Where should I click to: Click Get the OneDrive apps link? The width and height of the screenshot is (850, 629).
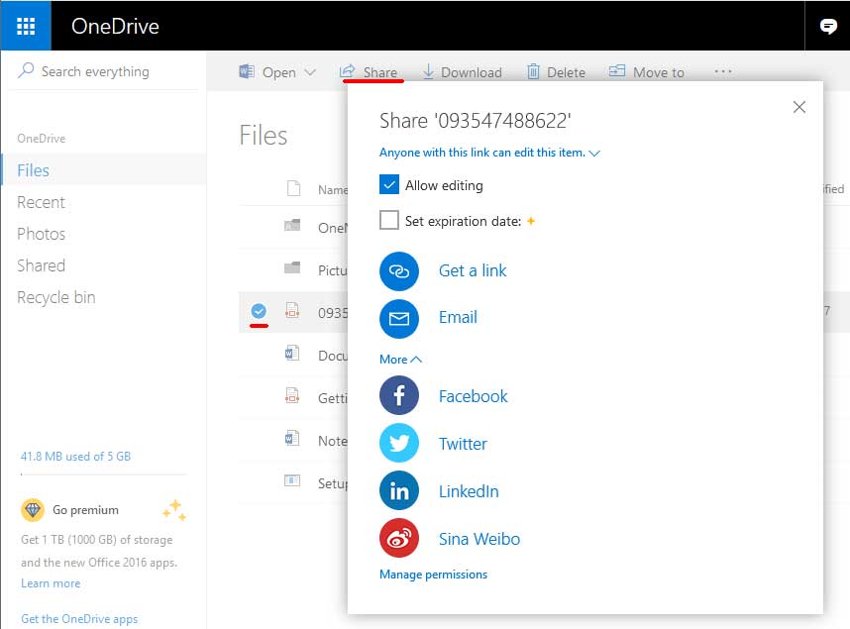(79, 619)
